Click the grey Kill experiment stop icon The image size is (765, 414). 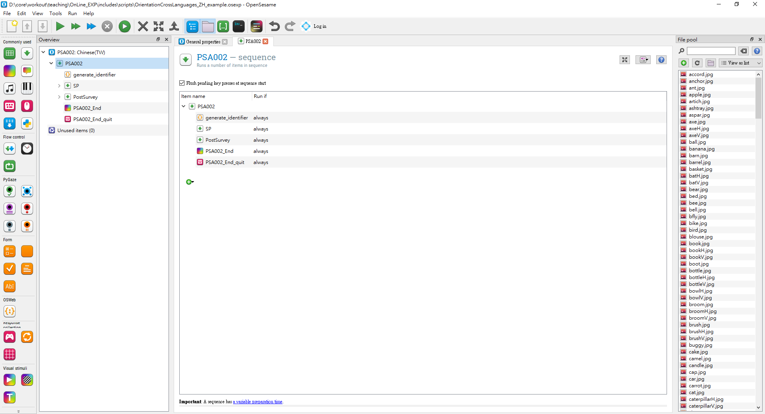(107, 26)
